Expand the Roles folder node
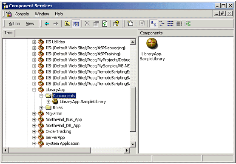The height and width of the screenshot is (164, 236). [x=41, y=107]
